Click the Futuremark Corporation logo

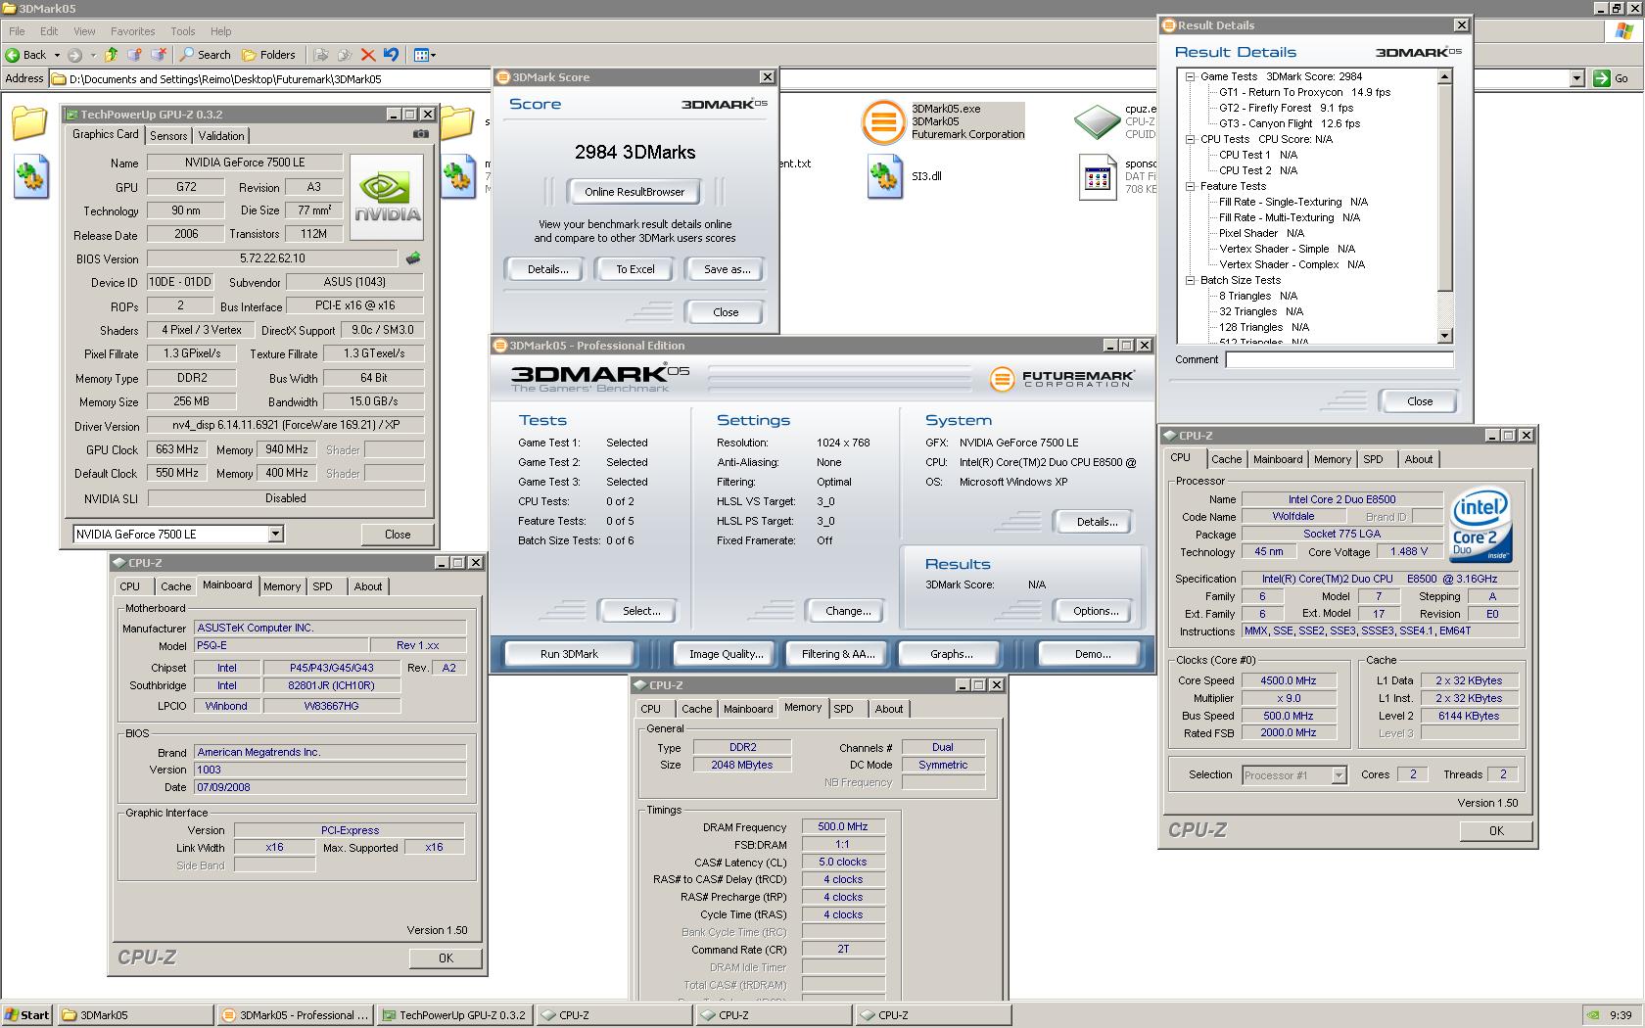(1062, 378)
